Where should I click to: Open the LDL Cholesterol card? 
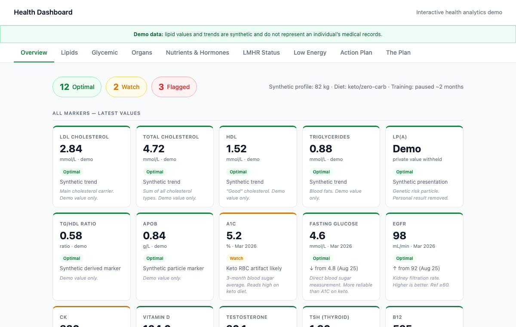tap(92, 167)
